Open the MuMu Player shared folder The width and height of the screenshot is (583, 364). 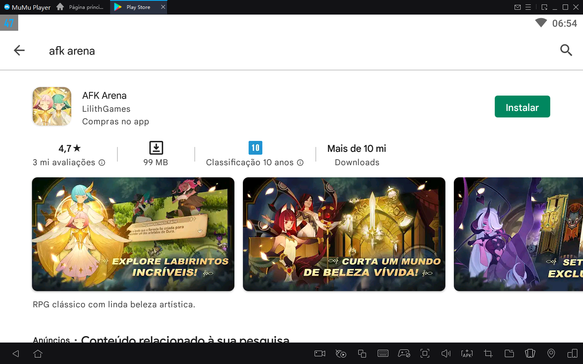509,353
